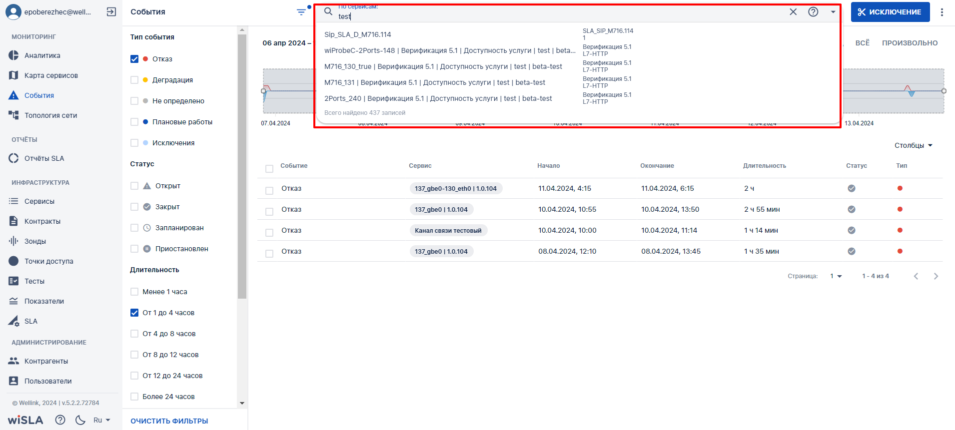This screenshot has width=955, height=430.
Task: Uncheck От 1 до 4 часов duration
Action: click(x=134, y=313)
